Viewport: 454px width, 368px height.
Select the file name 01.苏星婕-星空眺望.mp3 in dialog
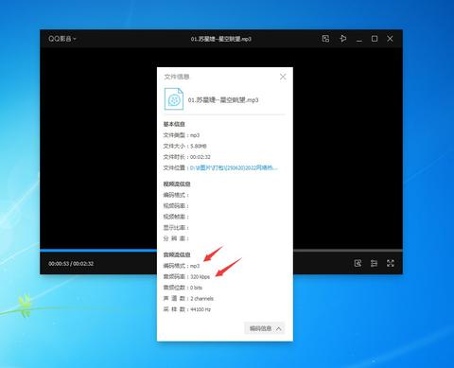[223, 100]
